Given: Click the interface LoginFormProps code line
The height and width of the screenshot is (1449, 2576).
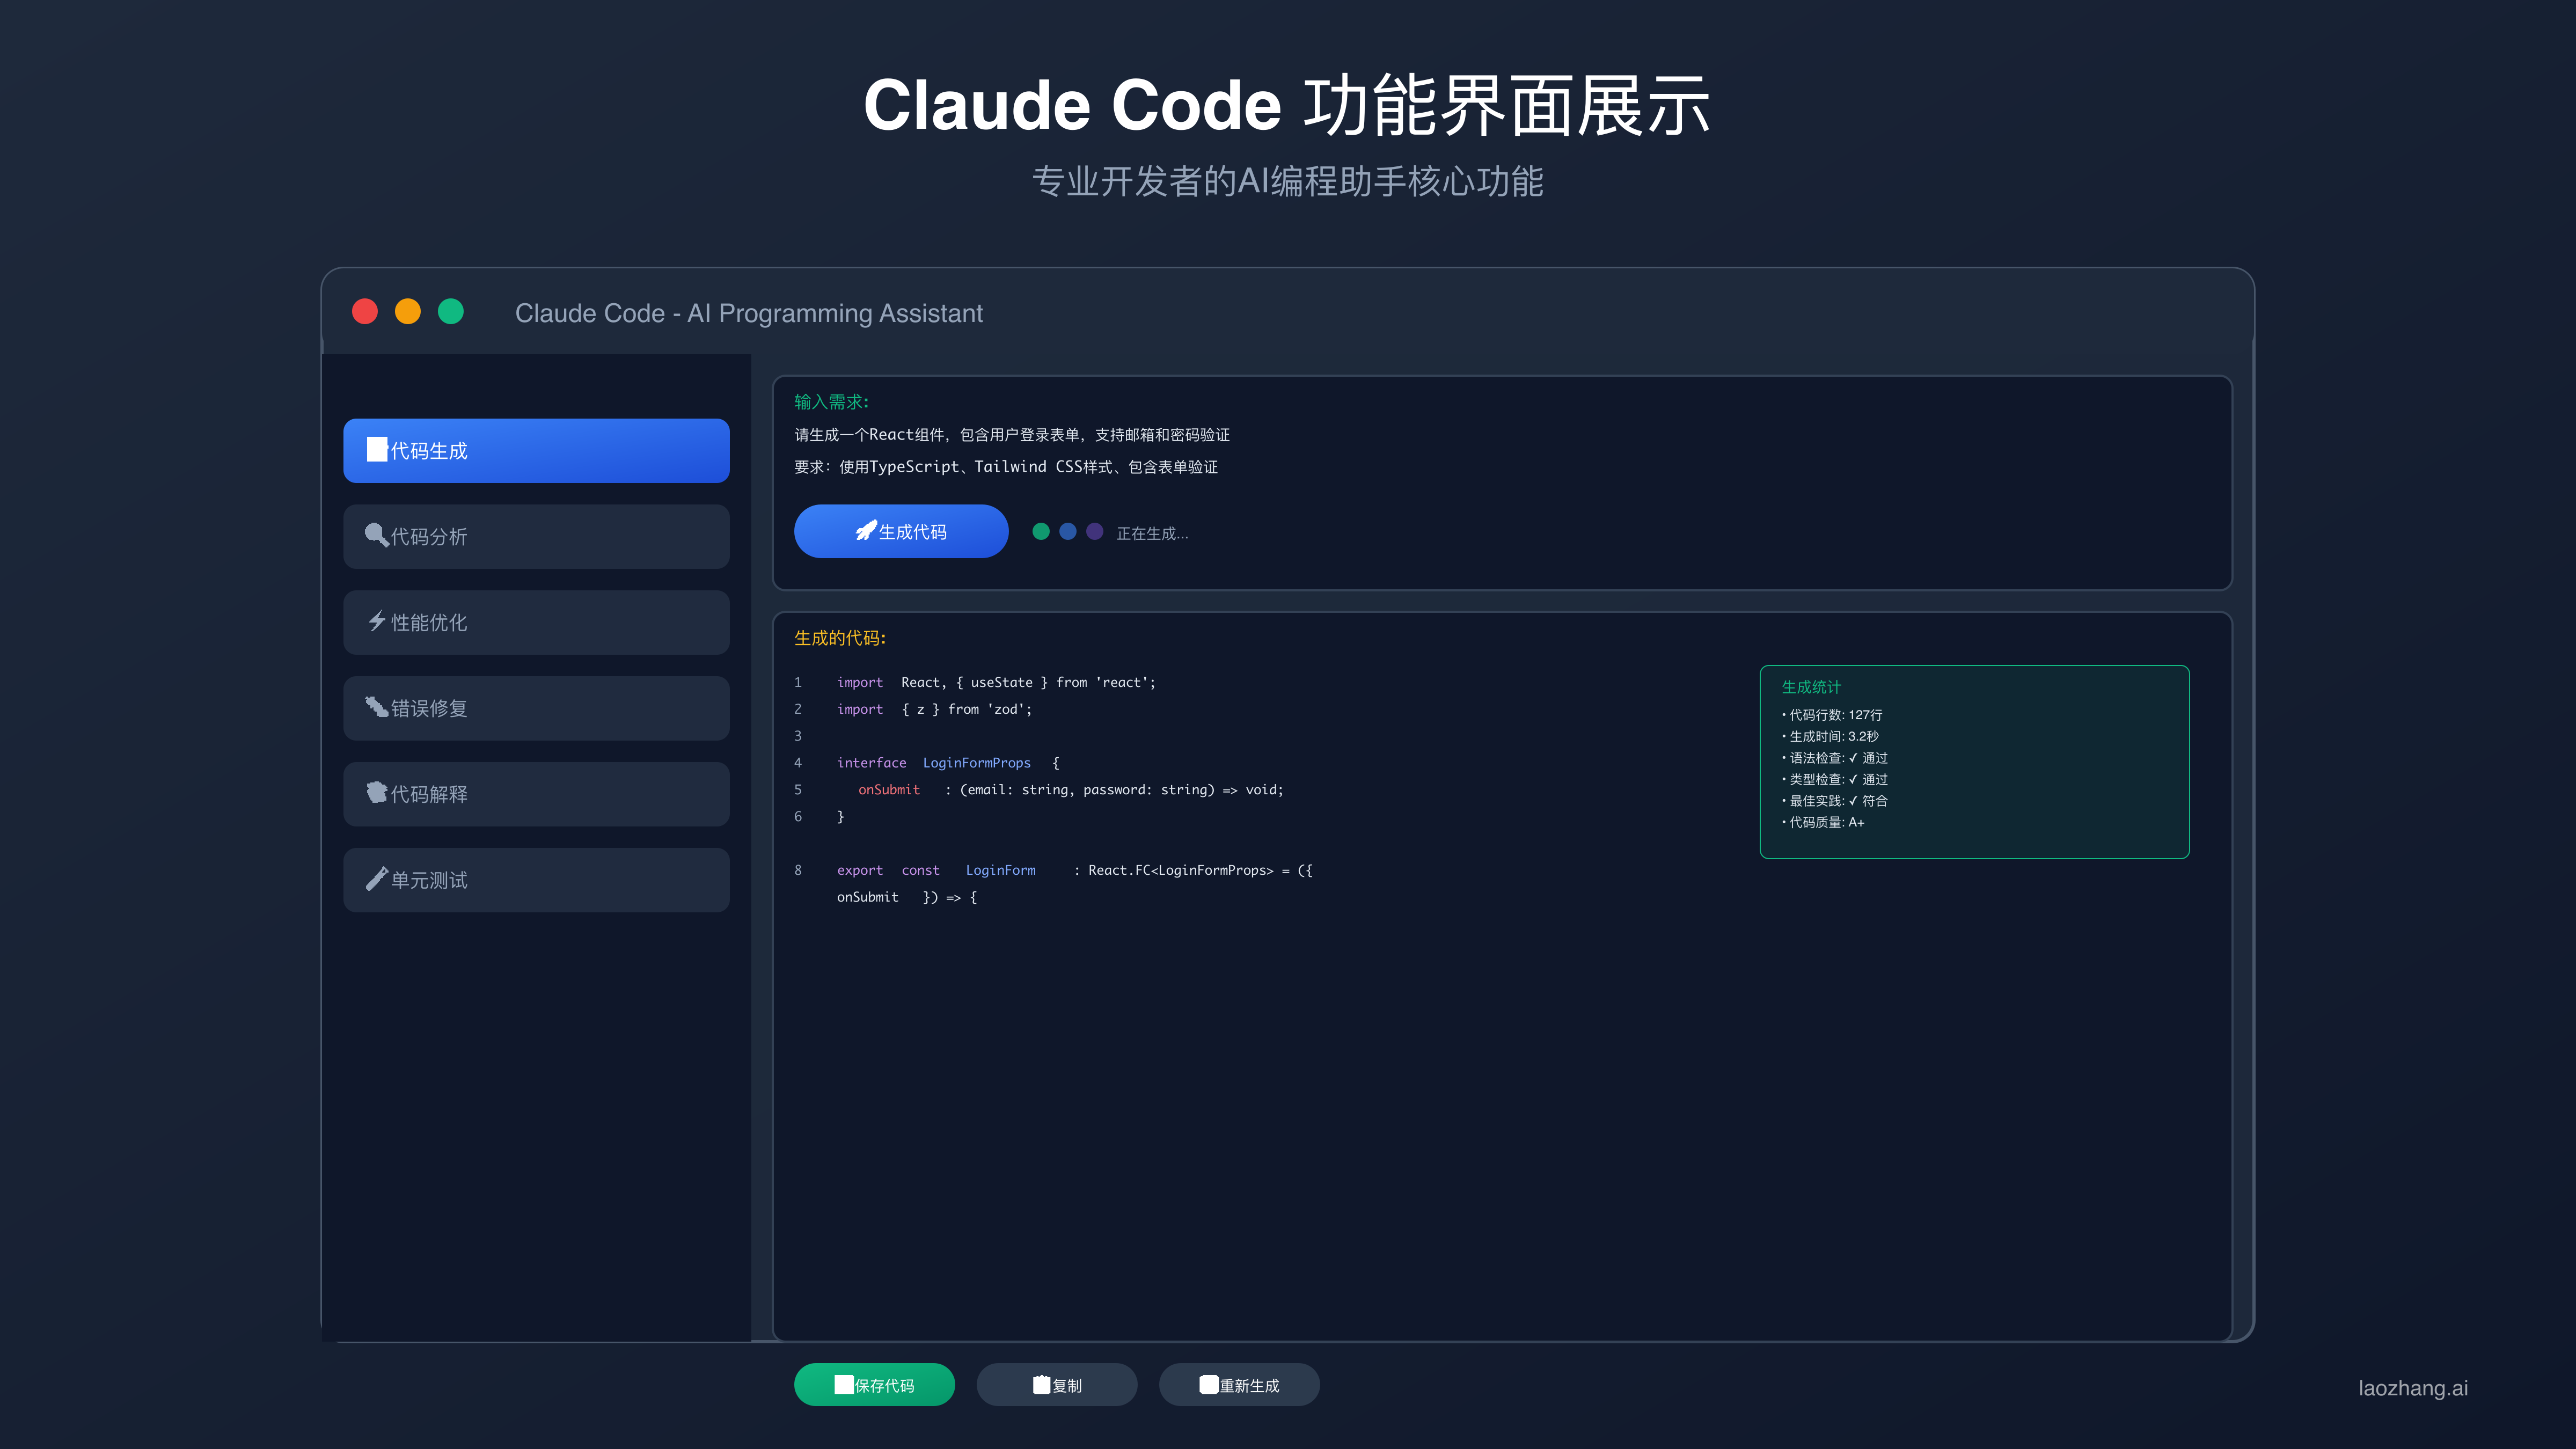Looking at the screenshot, I should coord(948,763).
